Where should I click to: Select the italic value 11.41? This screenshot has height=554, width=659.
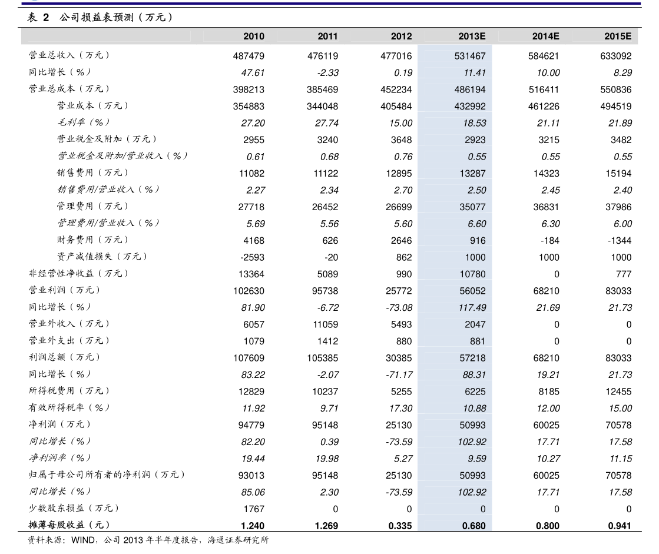[x=474, y=73]
